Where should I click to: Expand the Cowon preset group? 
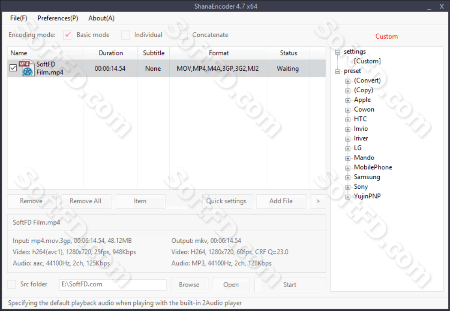point(348,110)
